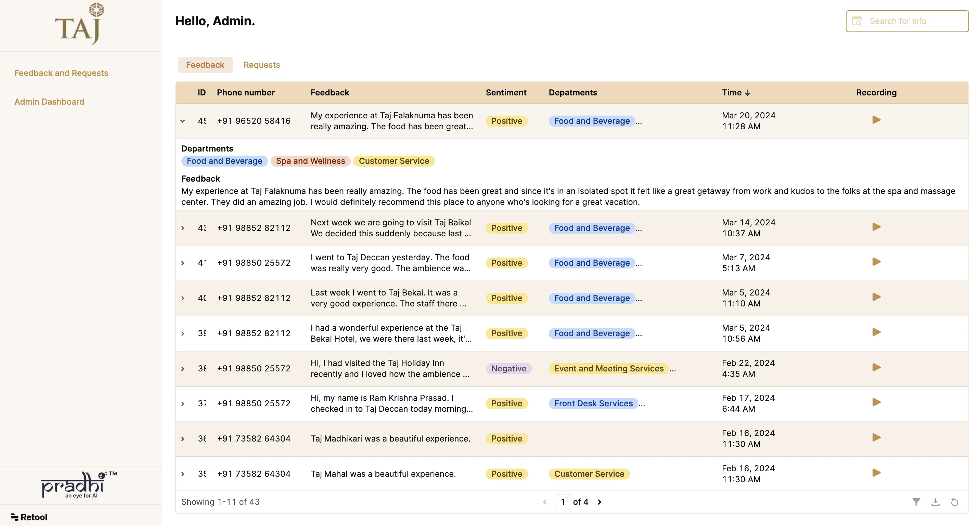Viewport: 980px width, 526px height.
Task: Go to next page of results
Action: point(599,502)
